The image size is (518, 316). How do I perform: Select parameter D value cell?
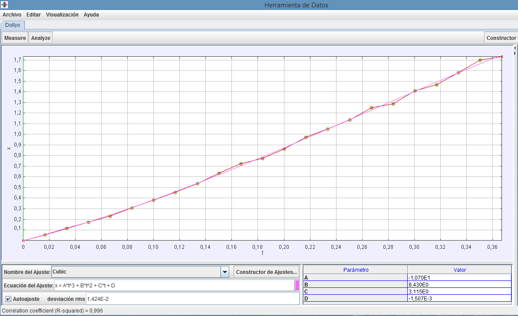point(459,299)
